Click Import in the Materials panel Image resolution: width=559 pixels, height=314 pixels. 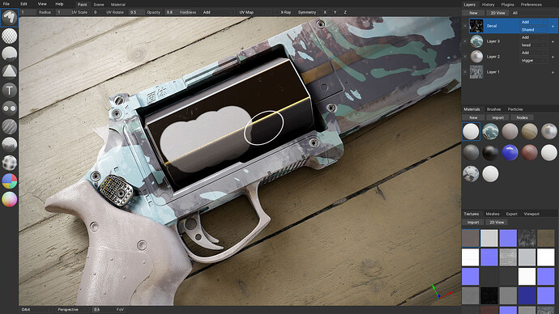coord(497,117)
